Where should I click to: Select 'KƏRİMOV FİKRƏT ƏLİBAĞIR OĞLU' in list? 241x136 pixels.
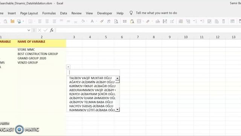point(92,86)
